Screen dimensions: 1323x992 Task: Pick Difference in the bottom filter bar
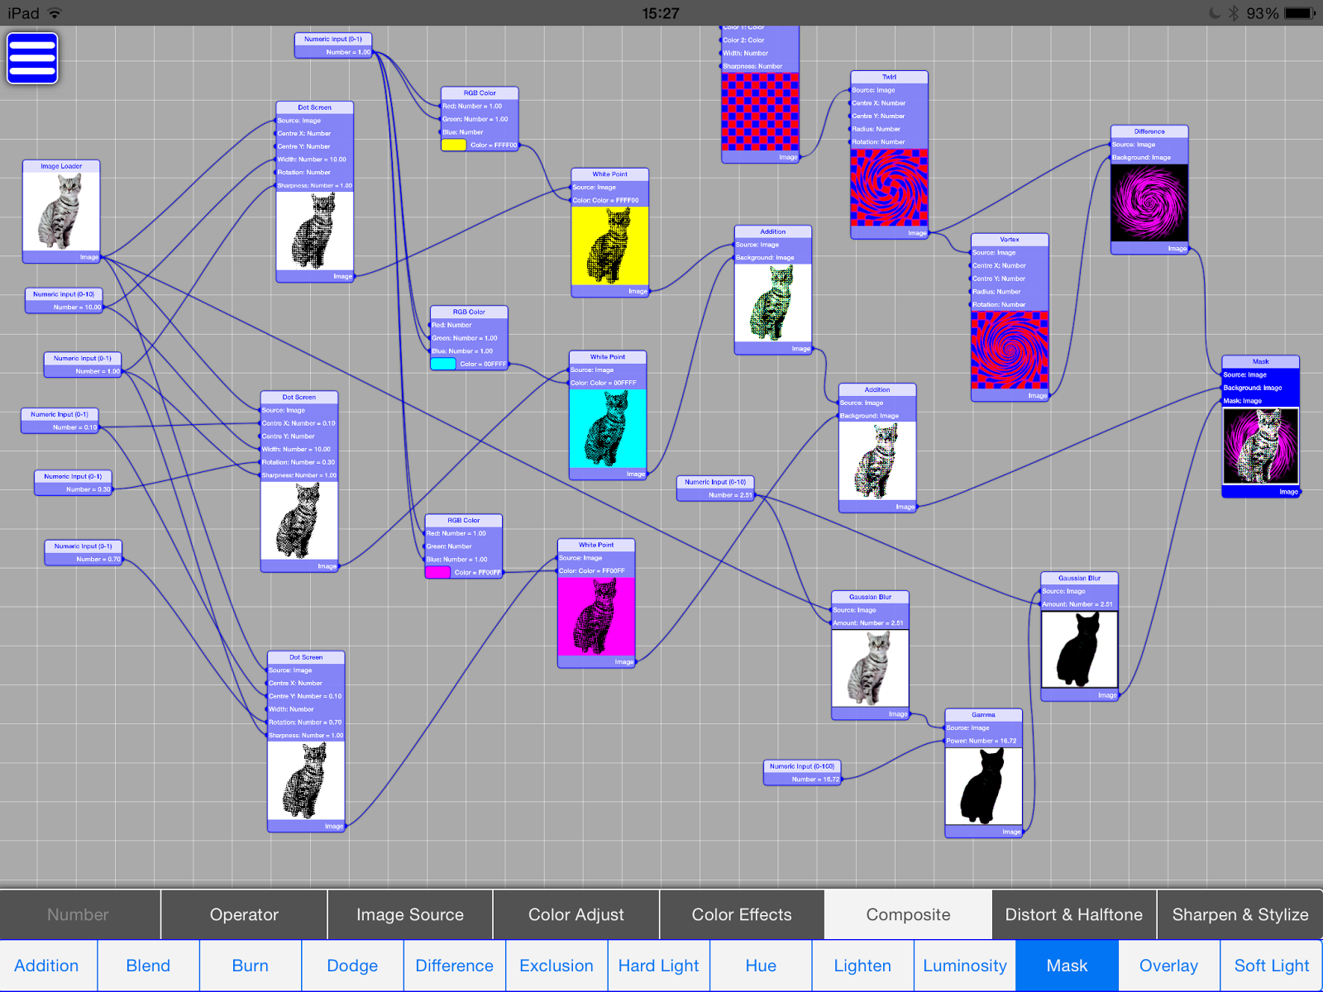pyautogui.click(x=454, y=966)
